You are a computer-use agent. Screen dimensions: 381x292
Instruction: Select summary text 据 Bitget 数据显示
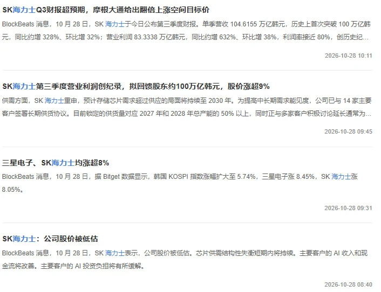point(121,177)
